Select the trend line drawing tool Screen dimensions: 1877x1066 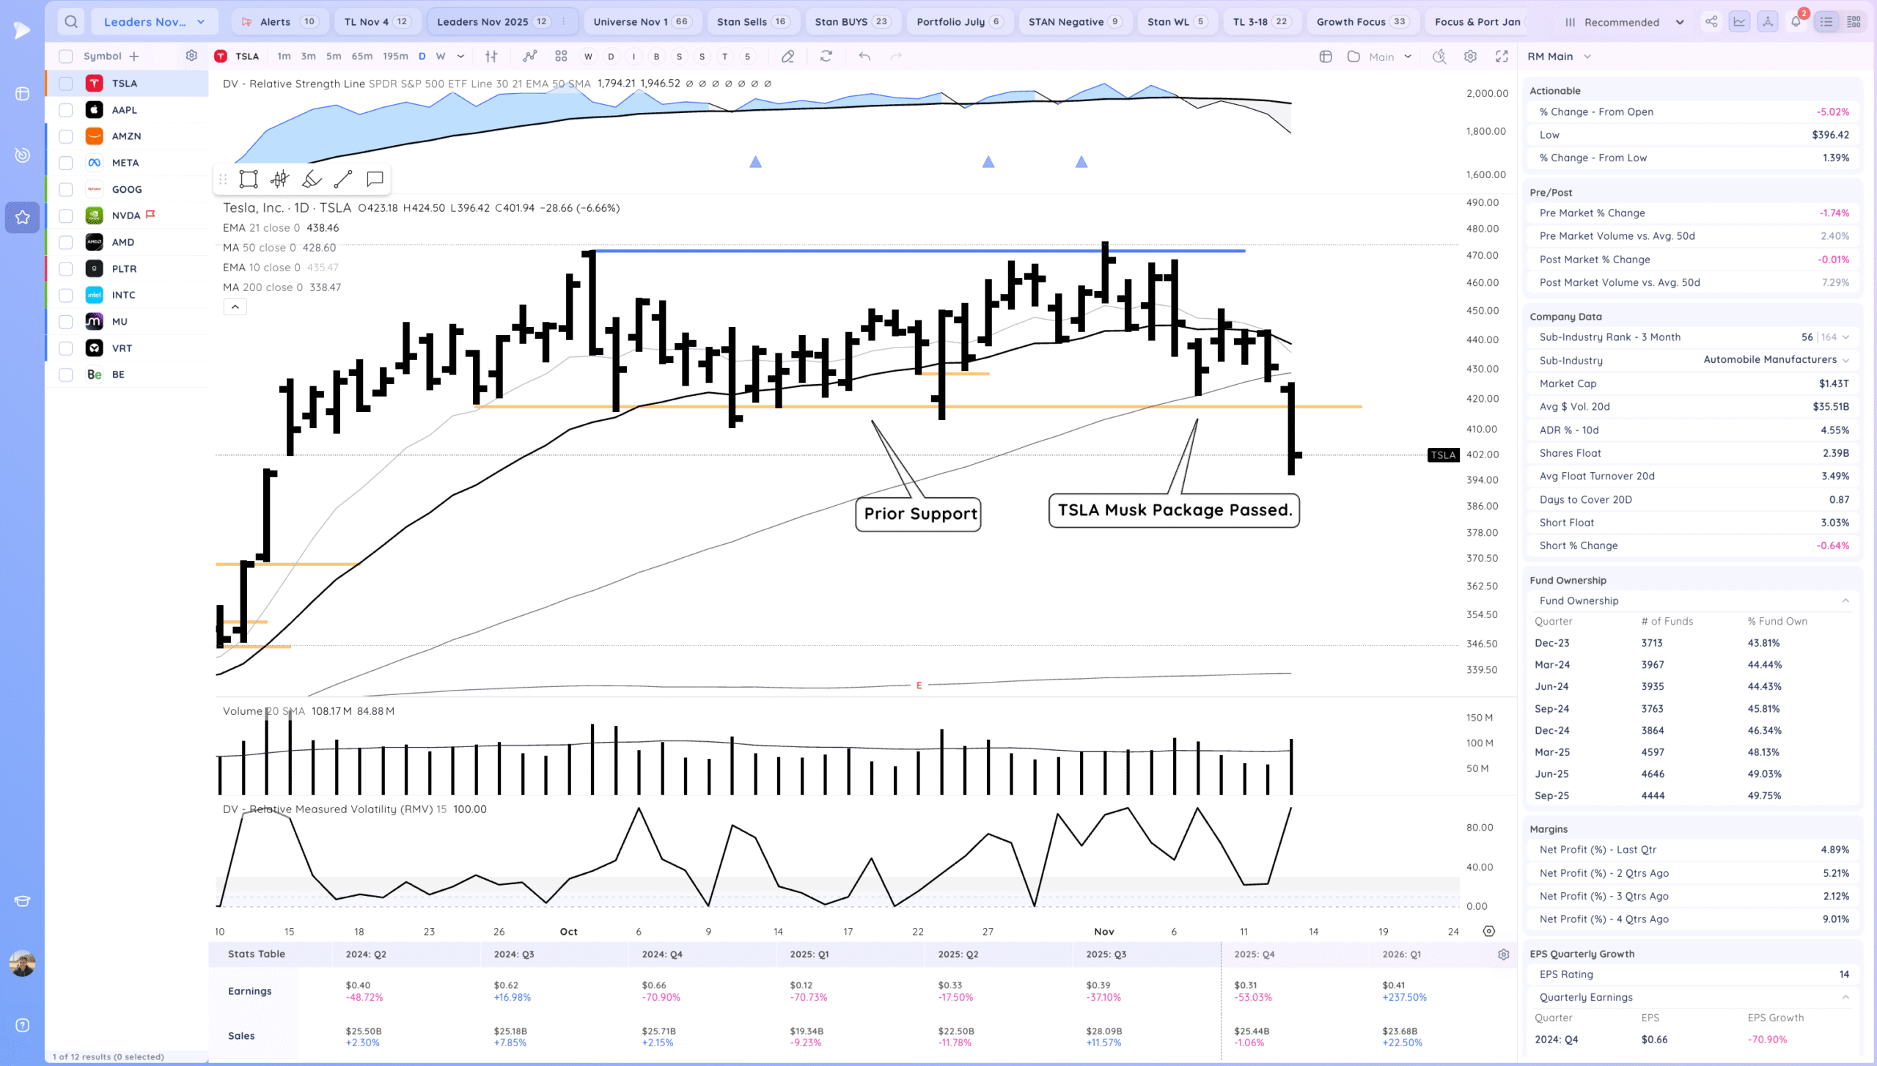point(342,179)
